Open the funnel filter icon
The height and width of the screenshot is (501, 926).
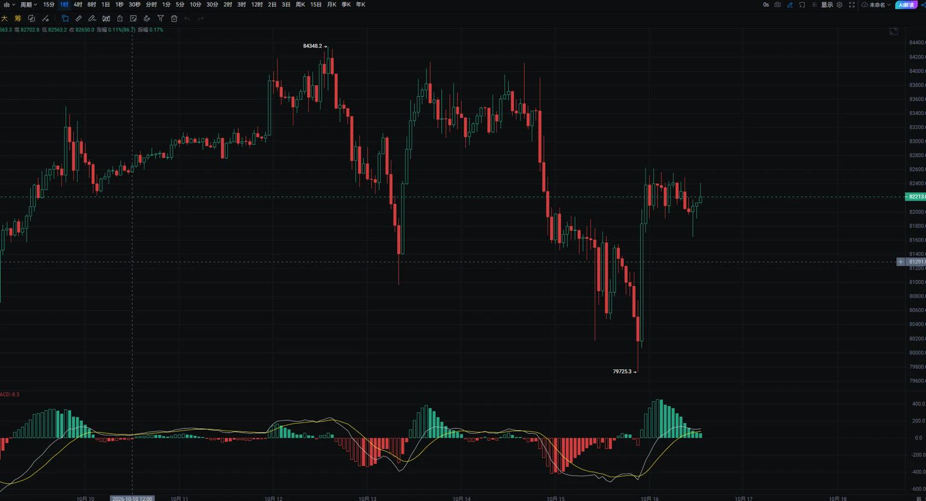(x=160, y=19)
